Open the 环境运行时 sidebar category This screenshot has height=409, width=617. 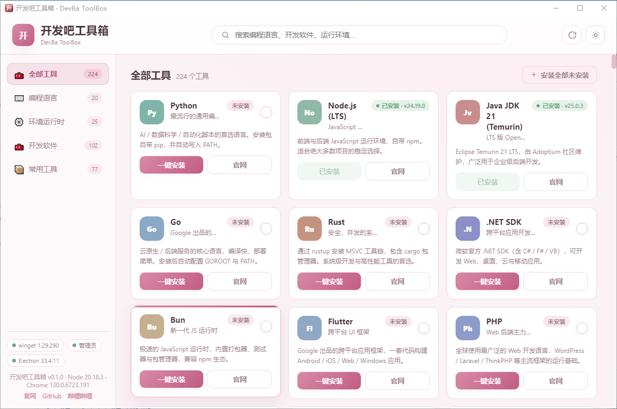pyautogui.click(x=58, y=122)
